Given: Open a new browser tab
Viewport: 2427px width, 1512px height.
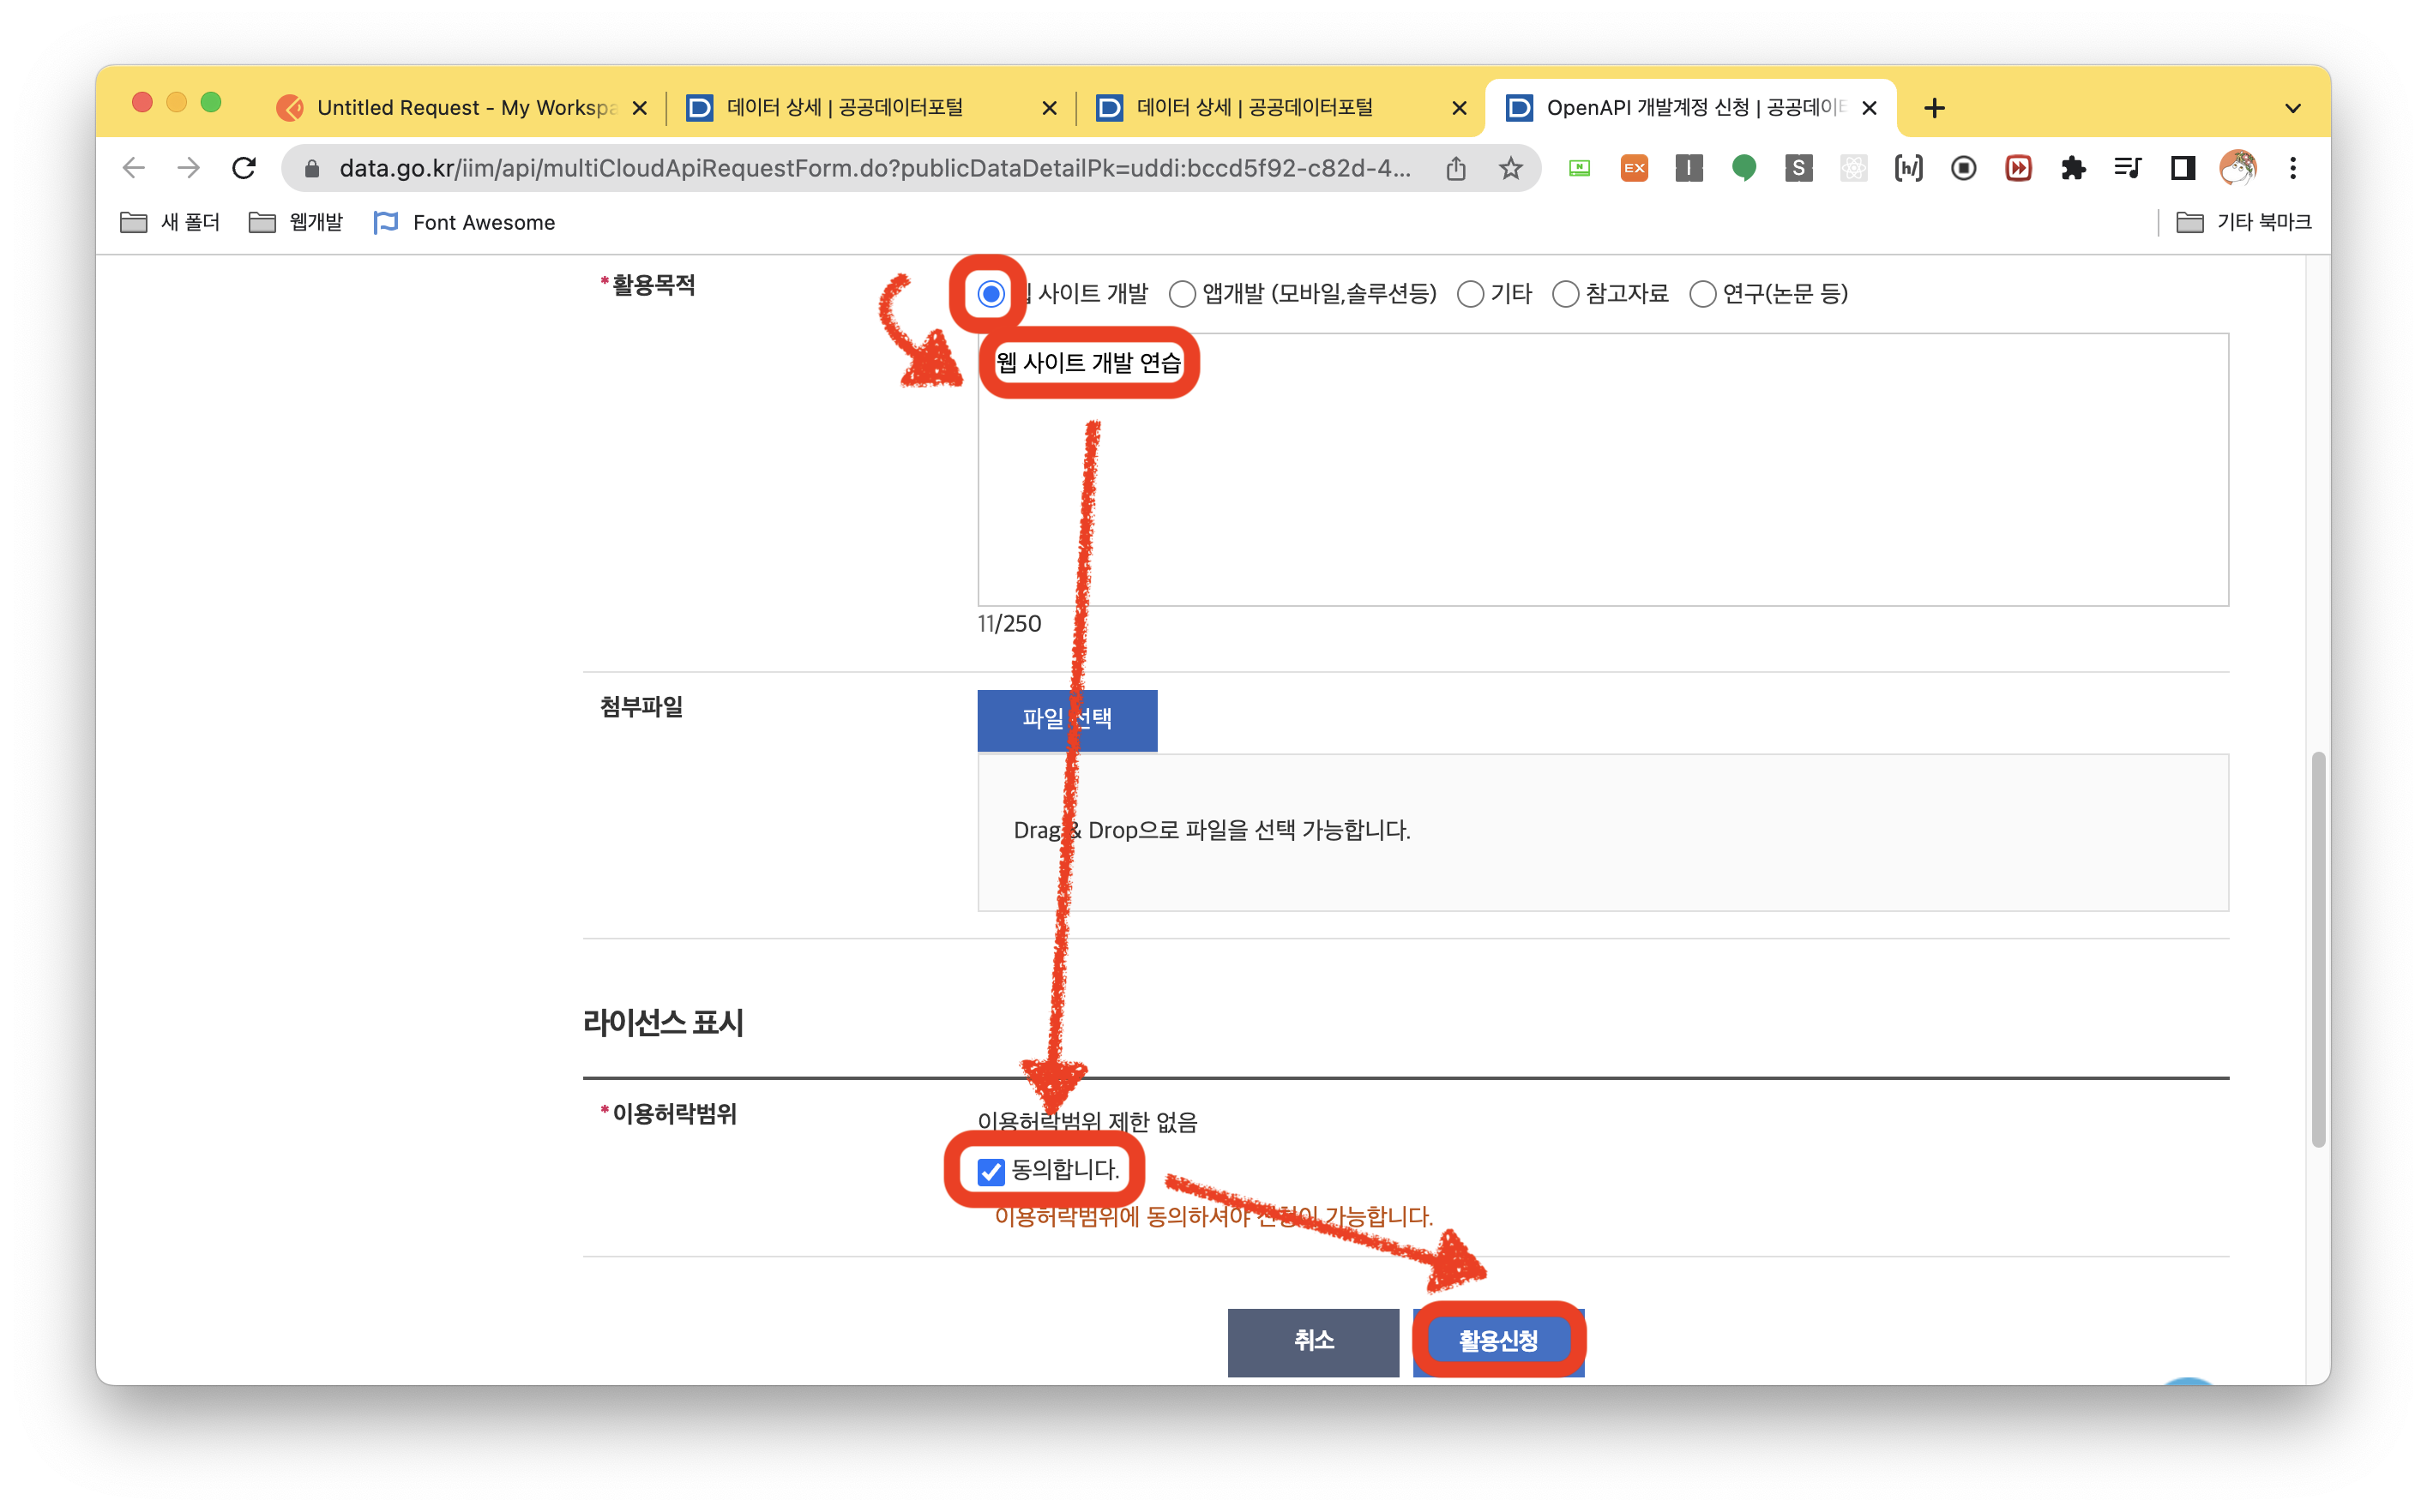Looking at the screenshot, I should point(1934,108).
